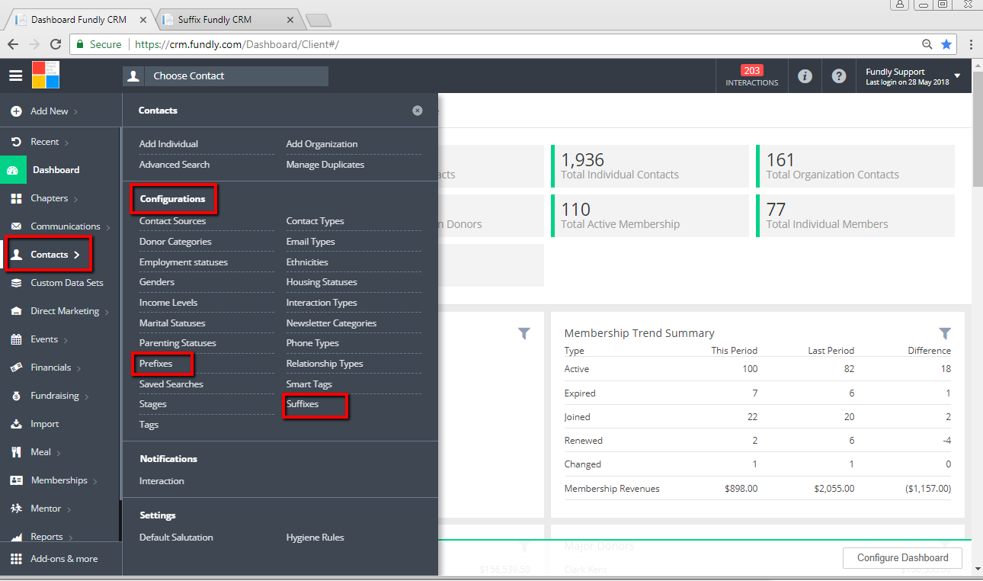
Task: Open the Advanced Search link
Action: pyautogui.click(x=175, y=165)
